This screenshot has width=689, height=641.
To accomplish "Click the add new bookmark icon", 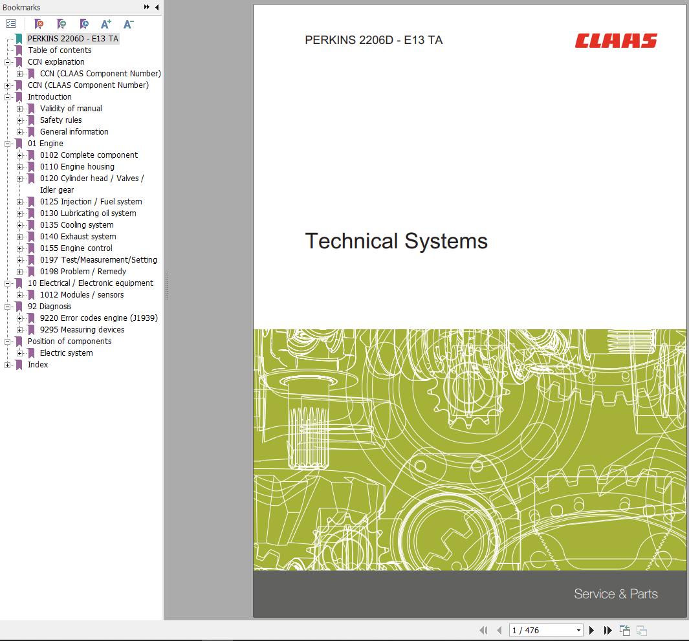I will 61,24.
